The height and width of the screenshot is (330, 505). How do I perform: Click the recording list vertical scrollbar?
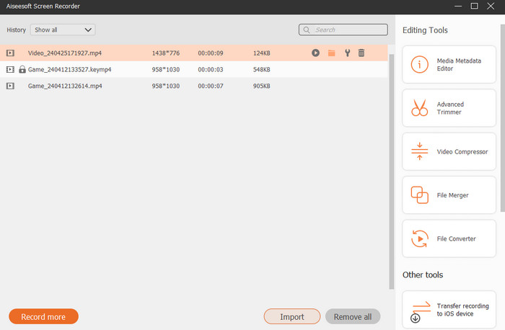(391, 171)
